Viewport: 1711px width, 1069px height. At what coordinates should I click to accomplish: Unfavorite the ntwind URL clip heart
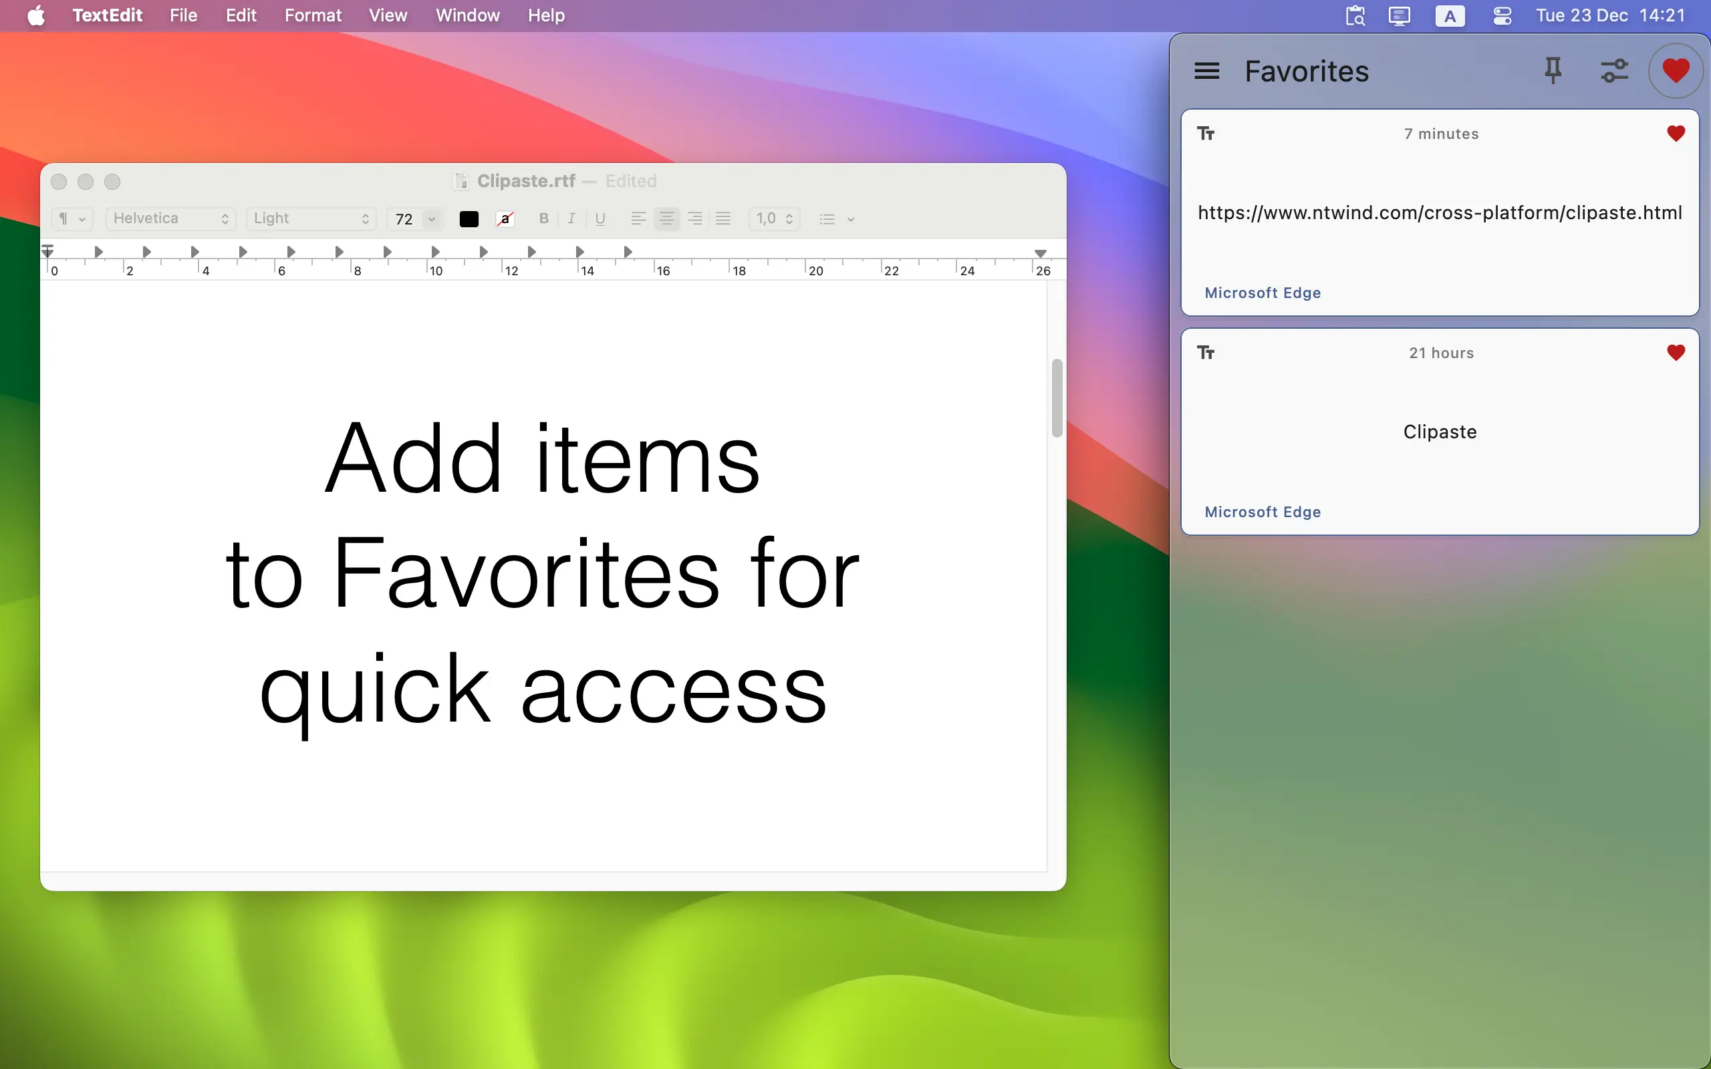[1675, 134]
